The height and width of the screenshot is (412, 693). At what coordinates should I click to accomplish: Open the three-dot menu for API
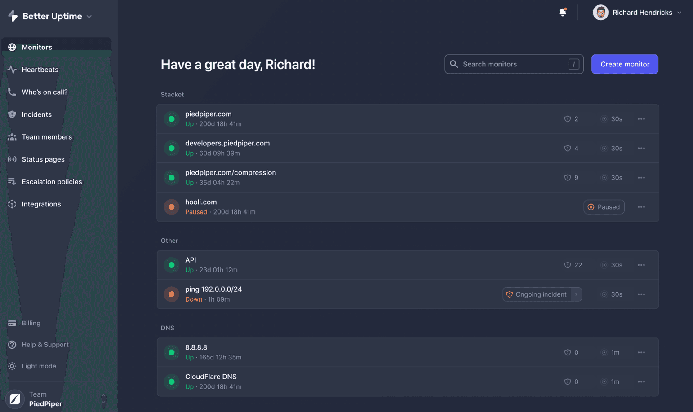click(641, 265)
